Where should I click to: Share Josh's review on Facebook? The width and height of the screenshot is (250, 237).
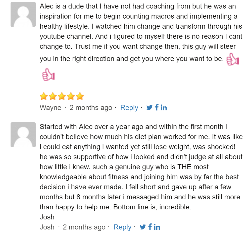click(x=150, y=227)
